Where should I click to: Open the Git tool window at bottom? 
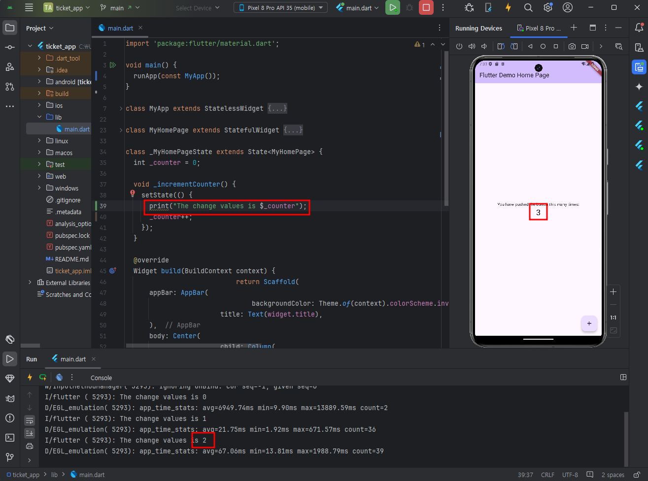tap(10, 457)
